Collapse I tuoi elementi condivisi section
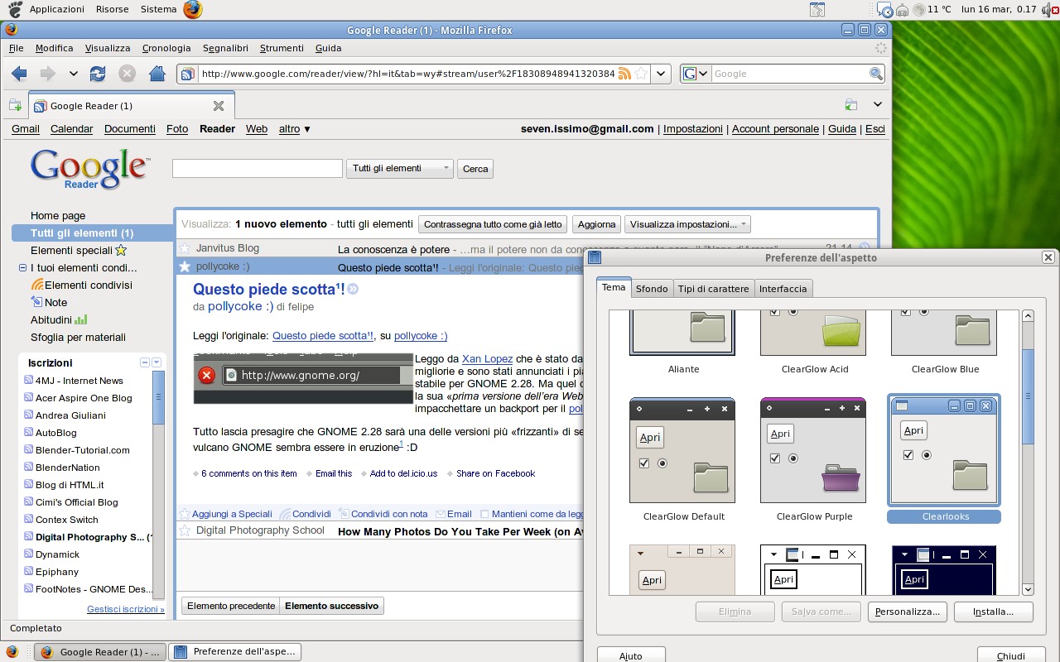 [x=23, y=267]
